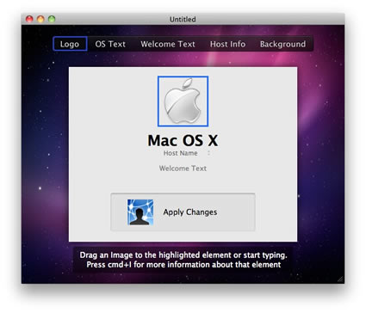This screenshot has height=313, width=366.
Task: Zoom the window with green button
Action: coord(52,19)
